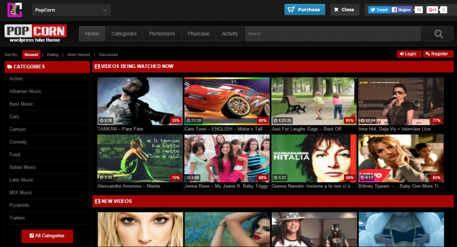
Task: Open the Italian Music category
Action: (23, 167)
